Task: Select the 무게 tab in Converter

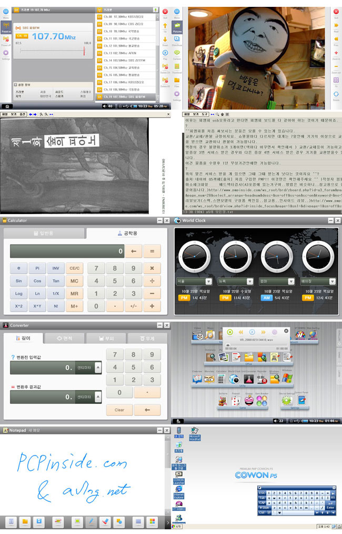Action: coord(147,338)
